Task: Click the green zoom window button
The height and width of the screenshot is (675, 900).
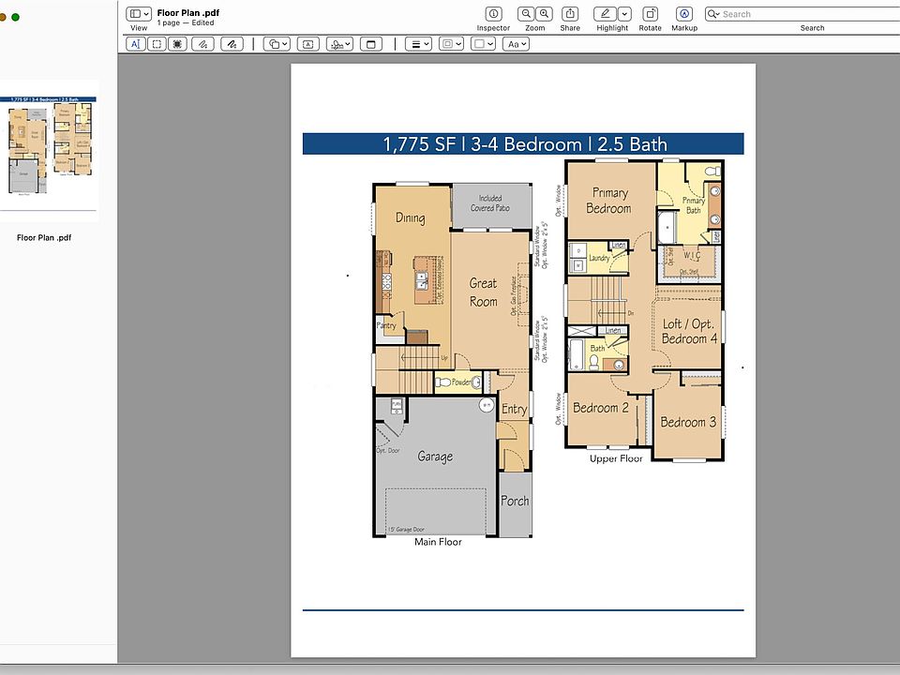Action: 16,17
